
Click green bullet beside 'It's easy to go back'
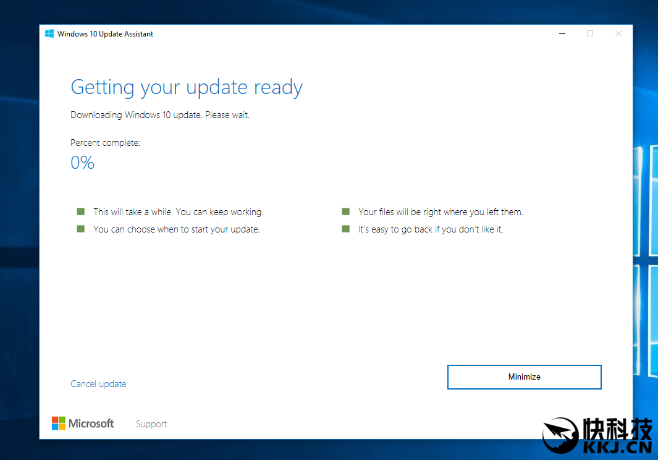[346, 229]
